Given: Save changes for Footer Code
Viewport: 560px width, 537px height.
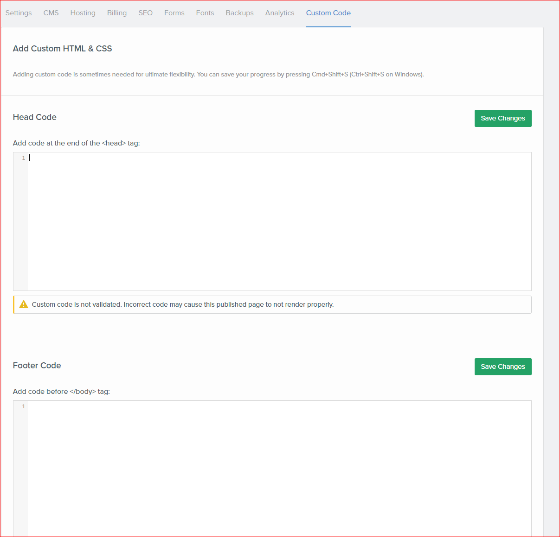Looking at the screenshot, I should pyautogui.click(x=503, y=366).
